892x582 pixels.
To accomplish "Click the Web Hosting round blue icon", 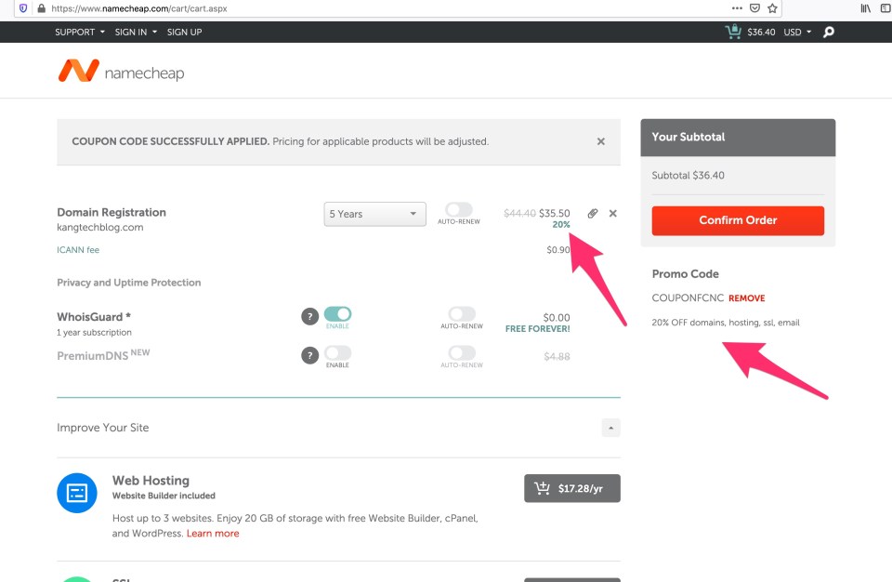I will coord(77,493).
